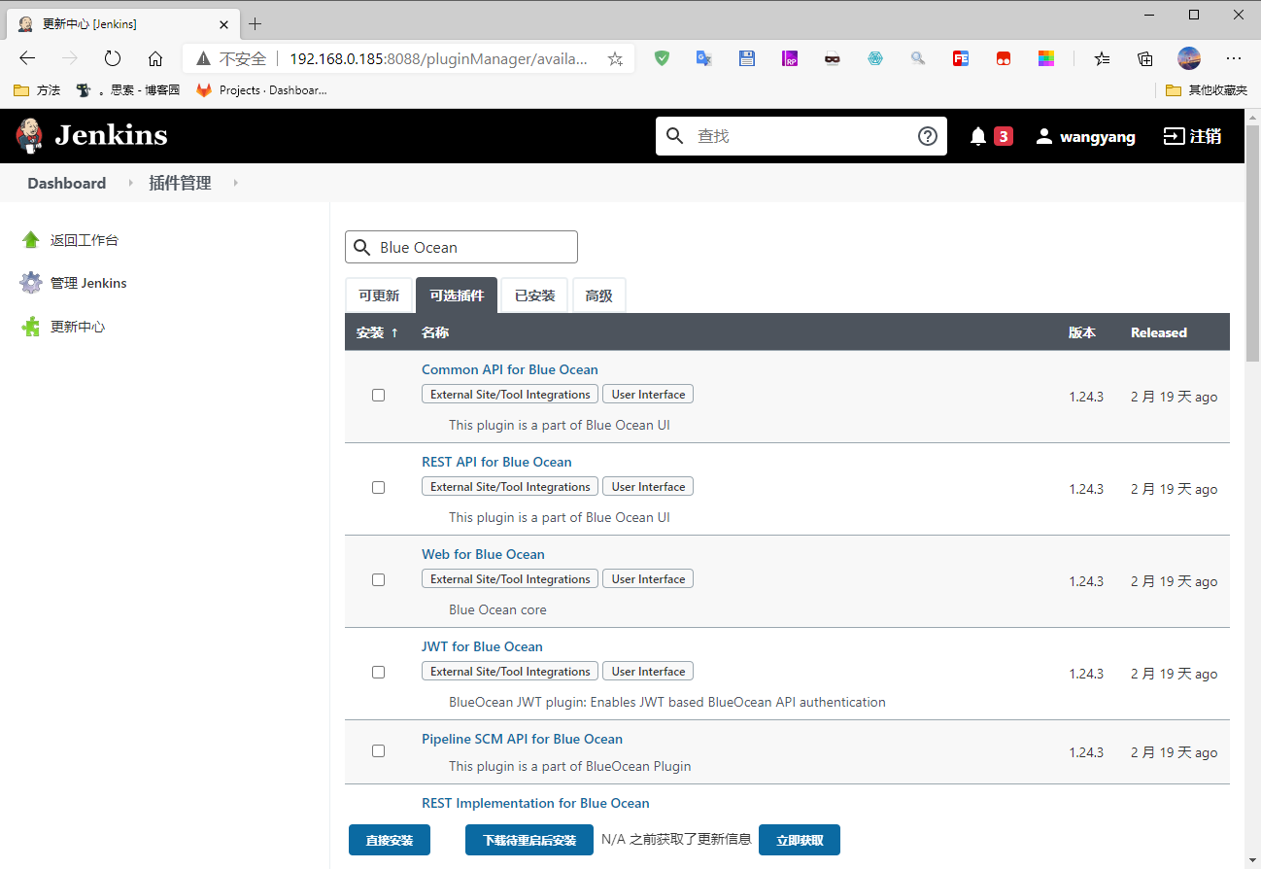Check Common API for Blue Ocean checkbox
Image resolution: width=1261 pixels, height=869 pixels.
(379, 395)
